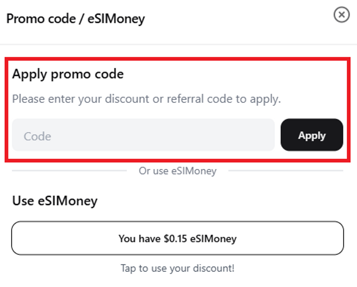Click the 'Use eSIMoney' section heading
Image resolution: width=357 pixels, height=287 pixels.
point(55,201)
